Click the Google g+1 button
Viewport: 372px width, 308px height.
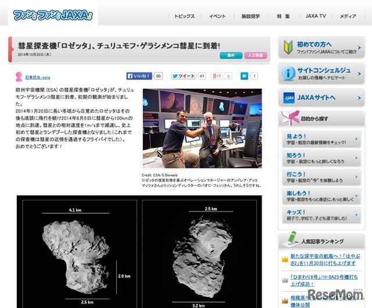(217, 76)
